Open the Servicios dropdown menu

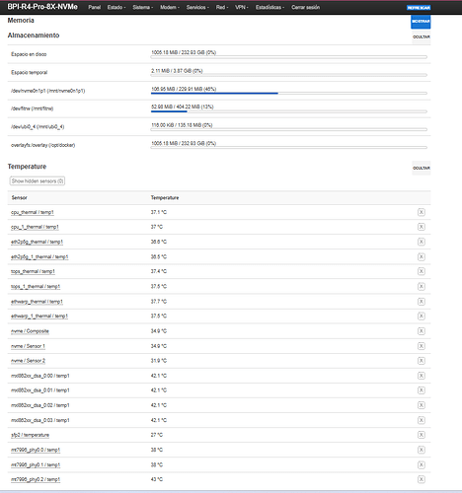[197, 7]
